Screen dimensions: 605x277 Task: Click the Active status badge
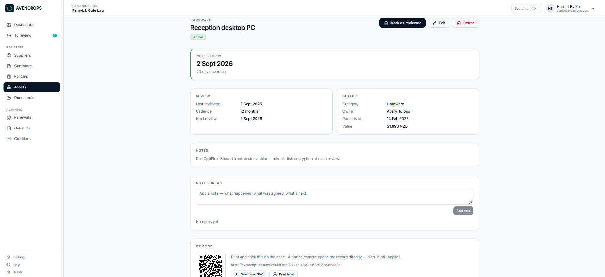198,37
